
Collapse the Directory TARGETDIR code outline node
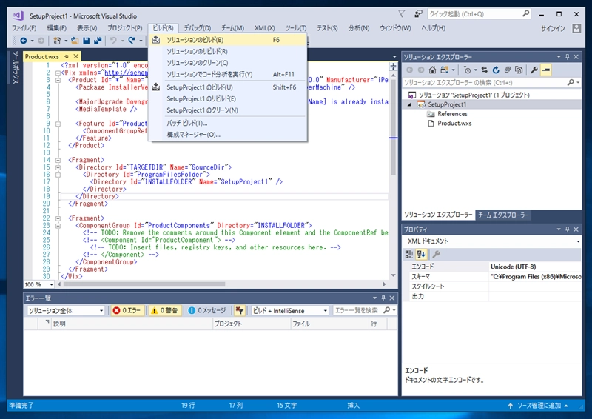[58, 167]
